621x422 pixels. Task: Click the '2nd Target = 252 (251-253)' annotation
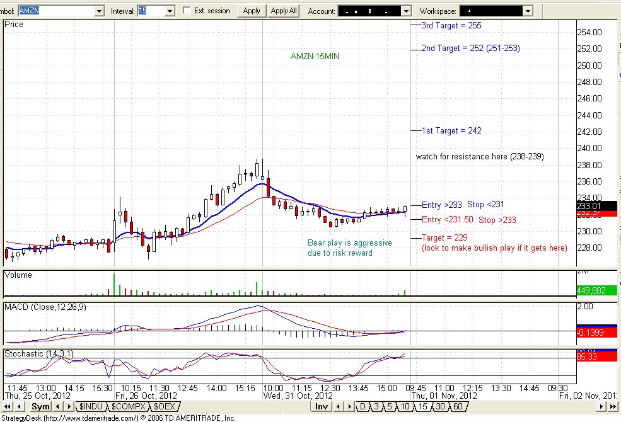(x=470, y=48)
